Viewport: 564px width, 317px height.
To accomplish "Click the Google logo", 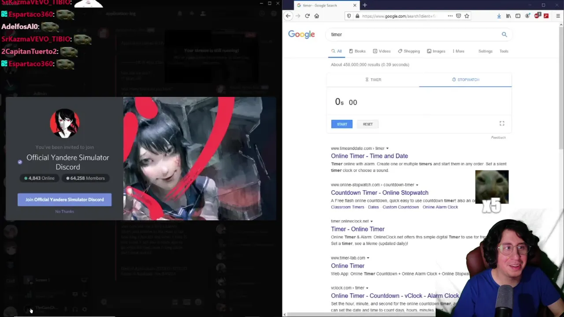I will point(301,34).
